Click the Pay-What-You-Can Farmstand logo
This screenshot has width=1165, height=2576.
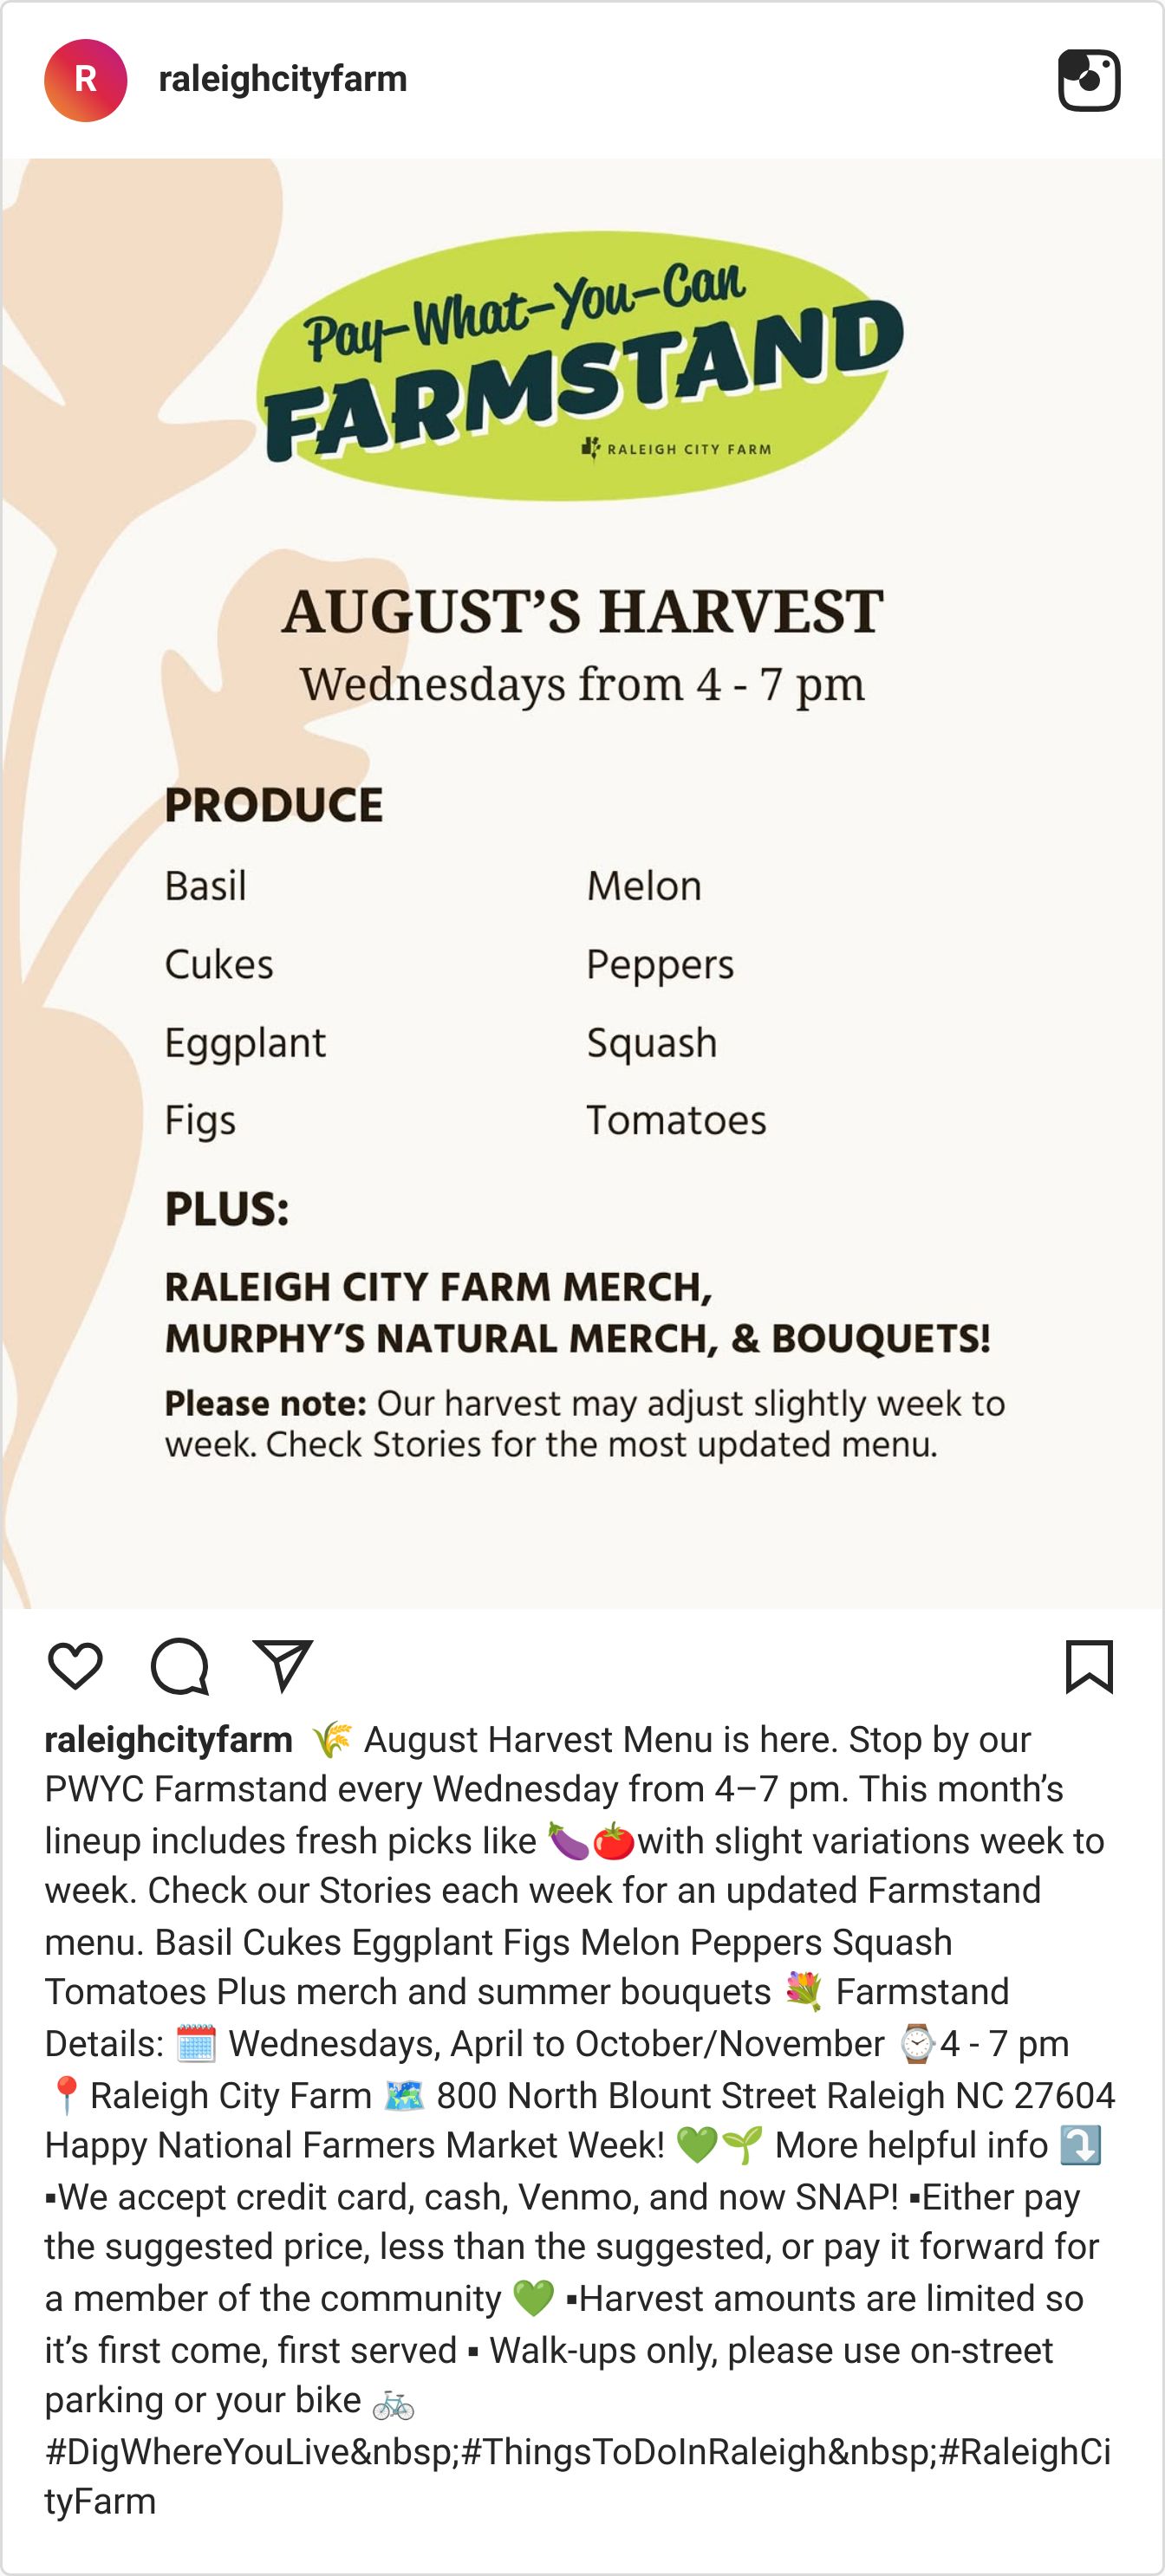[581, 366]
